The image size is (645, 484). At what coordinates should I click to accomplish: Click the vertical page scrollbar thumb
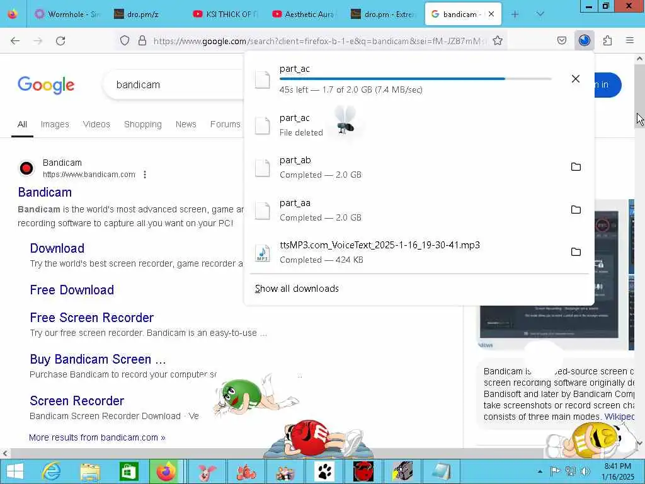[x=640, y=96]
